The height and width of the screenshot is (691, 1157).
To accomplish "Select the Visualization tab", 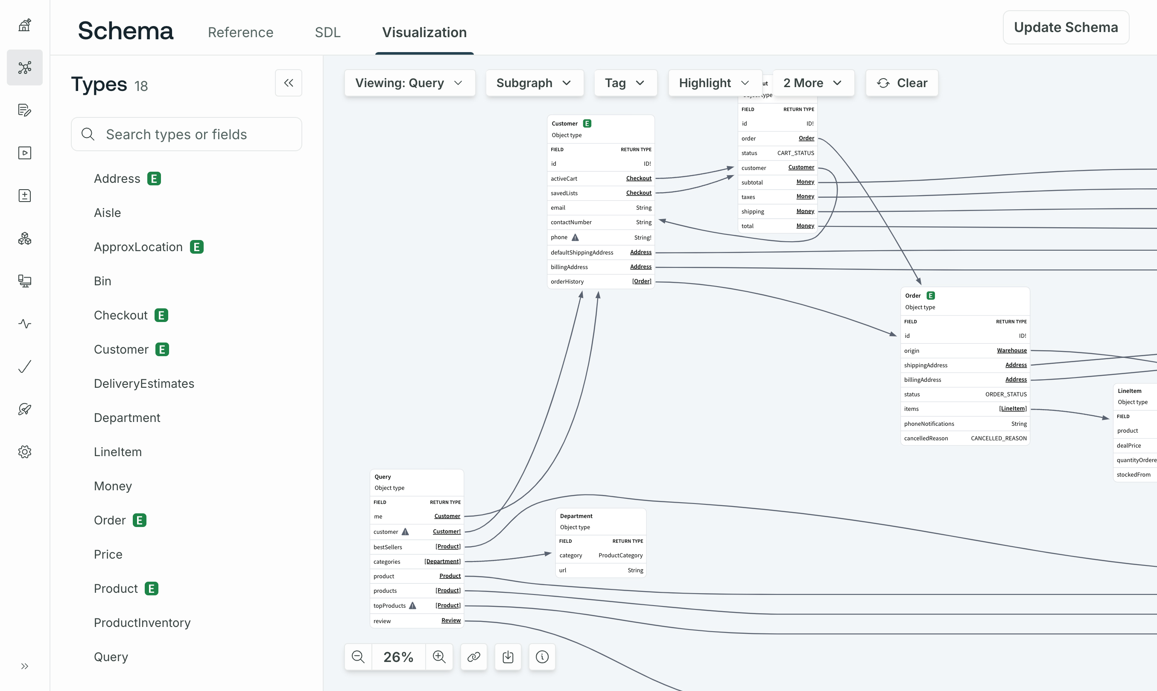I will coord(424,32).
